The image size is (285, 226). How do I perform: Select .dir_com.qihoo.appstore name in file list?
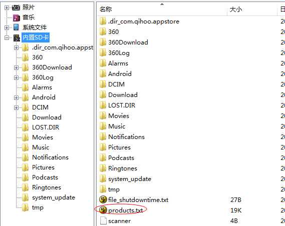(144, 21)
